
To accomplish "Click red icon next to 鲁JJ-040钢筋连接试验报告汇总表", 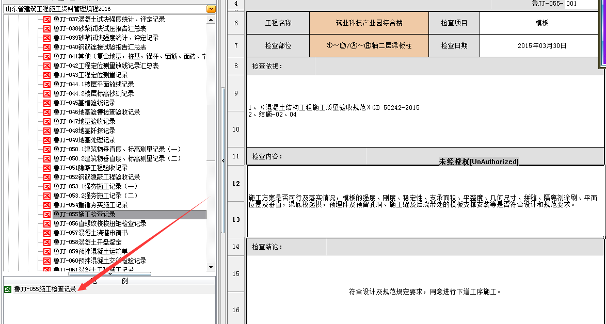I will coord(47,47).
